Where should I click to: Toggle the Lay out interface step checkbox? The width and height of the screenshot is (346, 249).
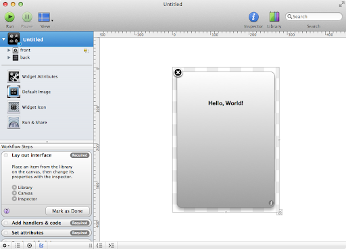pyautogui.click(x=6, y=155)
